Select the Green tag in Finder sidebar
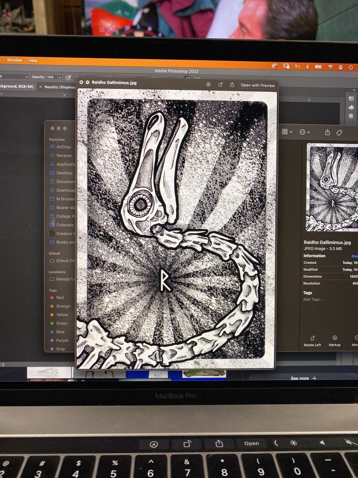 59,323
